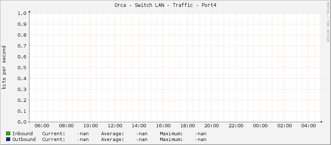Click the 0.5 y-axis value
Viewport: 331px width, 145px height.
(x=22, y=68)
